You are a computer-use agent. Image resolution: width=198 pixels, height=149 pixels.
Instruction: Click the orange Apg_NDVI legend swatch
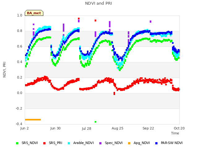click(129, 143)
